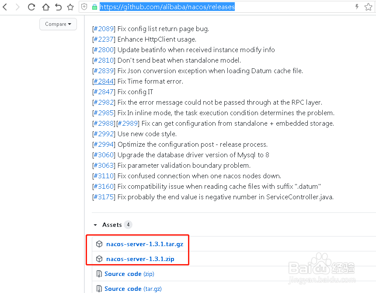Click text 'Optimize the configuration post - release process.'
Image resolution: width=376 pixels, height=293 pixels.
pos(192,145)
